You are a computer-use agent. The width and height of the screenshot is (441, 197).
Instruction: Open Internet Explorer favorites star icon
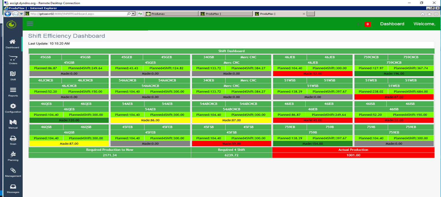point(429,14)
